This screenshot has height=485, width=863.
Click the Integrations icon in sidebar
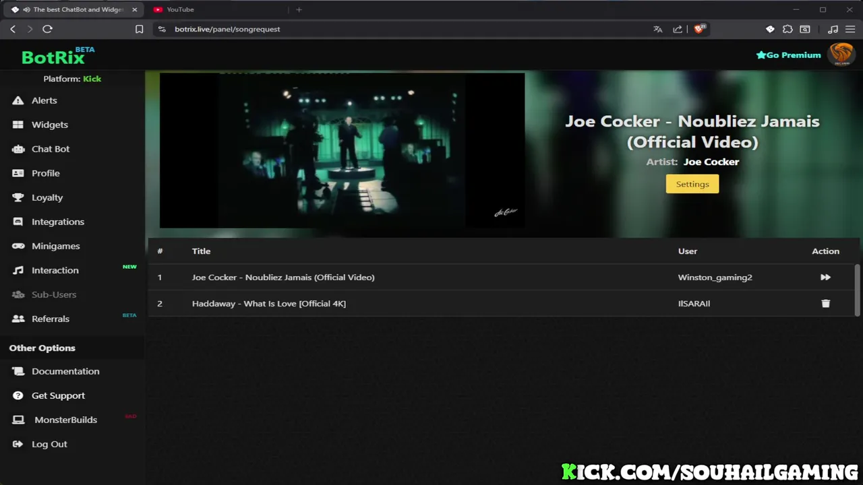tap(18, 222)
